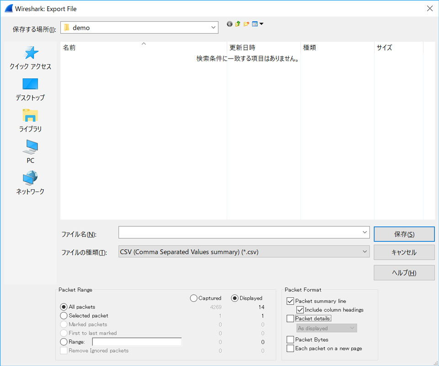Screen dimensions: 439x366
Task: Click the 'ファイル名(N):' label
Action: (79, 235)
